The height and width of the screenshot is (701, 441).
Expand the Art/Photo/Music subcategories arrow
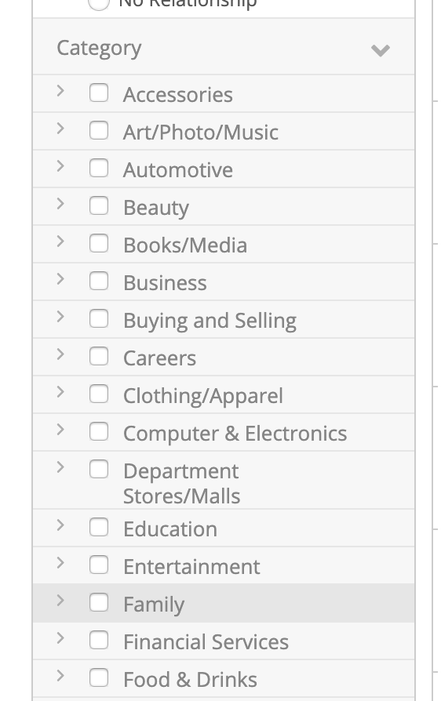click(61, 129)
